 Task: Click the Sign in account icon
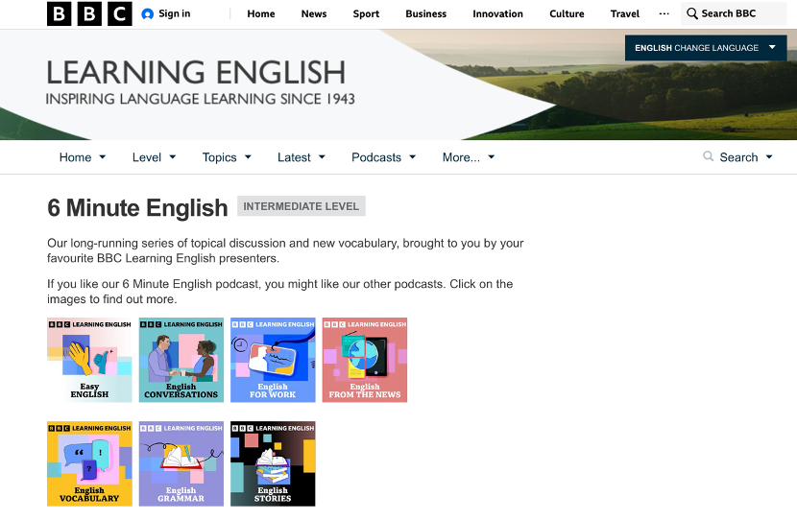point(147,14)
